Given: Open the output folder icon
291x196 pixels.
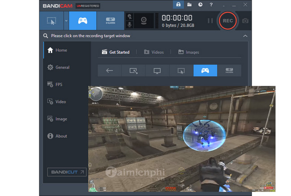Looking at the screenshot, I should coord(189,4).
